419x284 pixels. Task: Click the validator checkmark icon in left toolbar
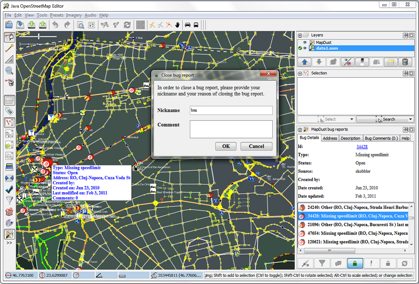click(x=9, y=189)
